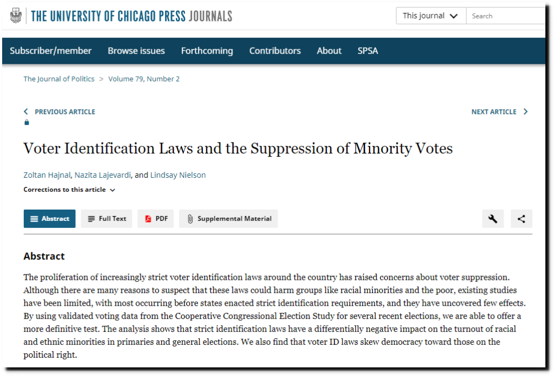Open the Contributors menu item

point(275,51)
